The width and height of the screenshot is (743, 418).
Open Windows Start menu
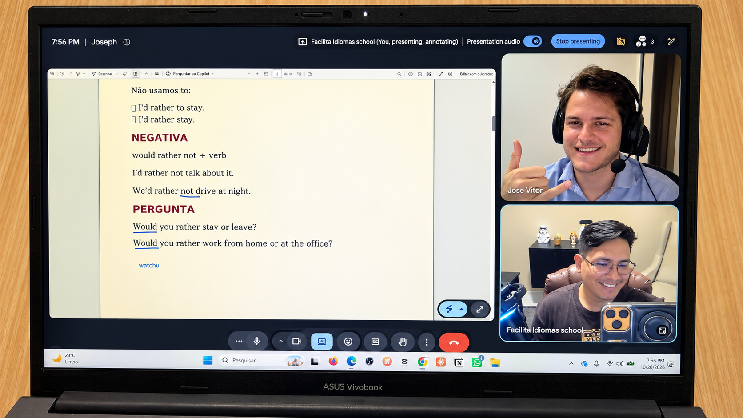coord(208,360)
